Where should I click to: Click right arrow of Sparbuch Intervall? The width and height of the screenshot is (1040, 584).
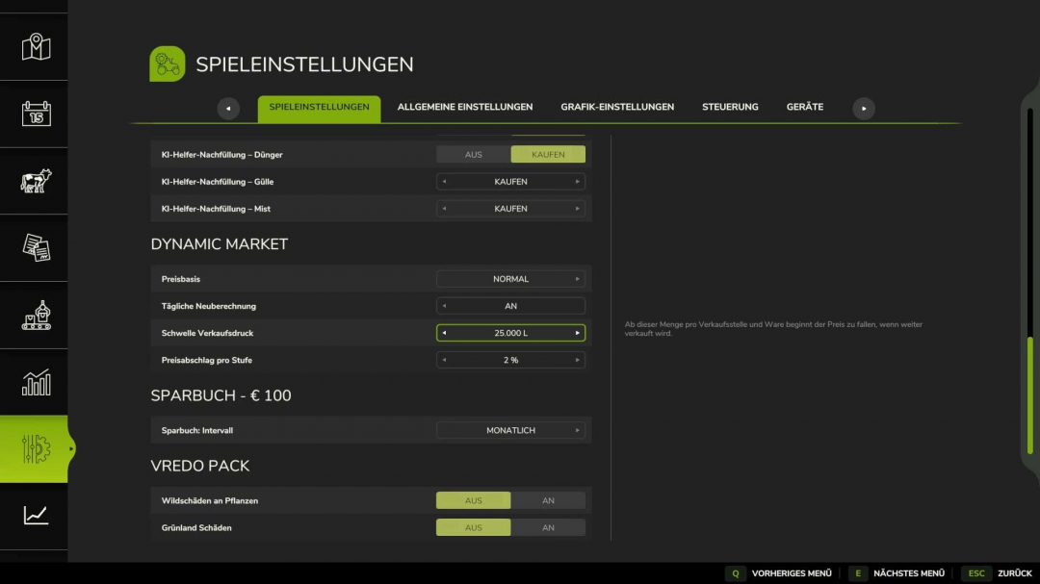tap(577, 431)
